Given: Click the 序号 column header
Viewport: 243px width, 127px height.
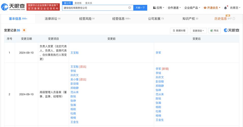Looking at the screenshot, I should [9, 39].
